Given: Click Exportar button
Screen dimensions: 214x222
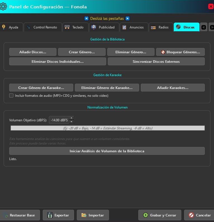Looking at the screenshot, I should click(x=58, y=215).
